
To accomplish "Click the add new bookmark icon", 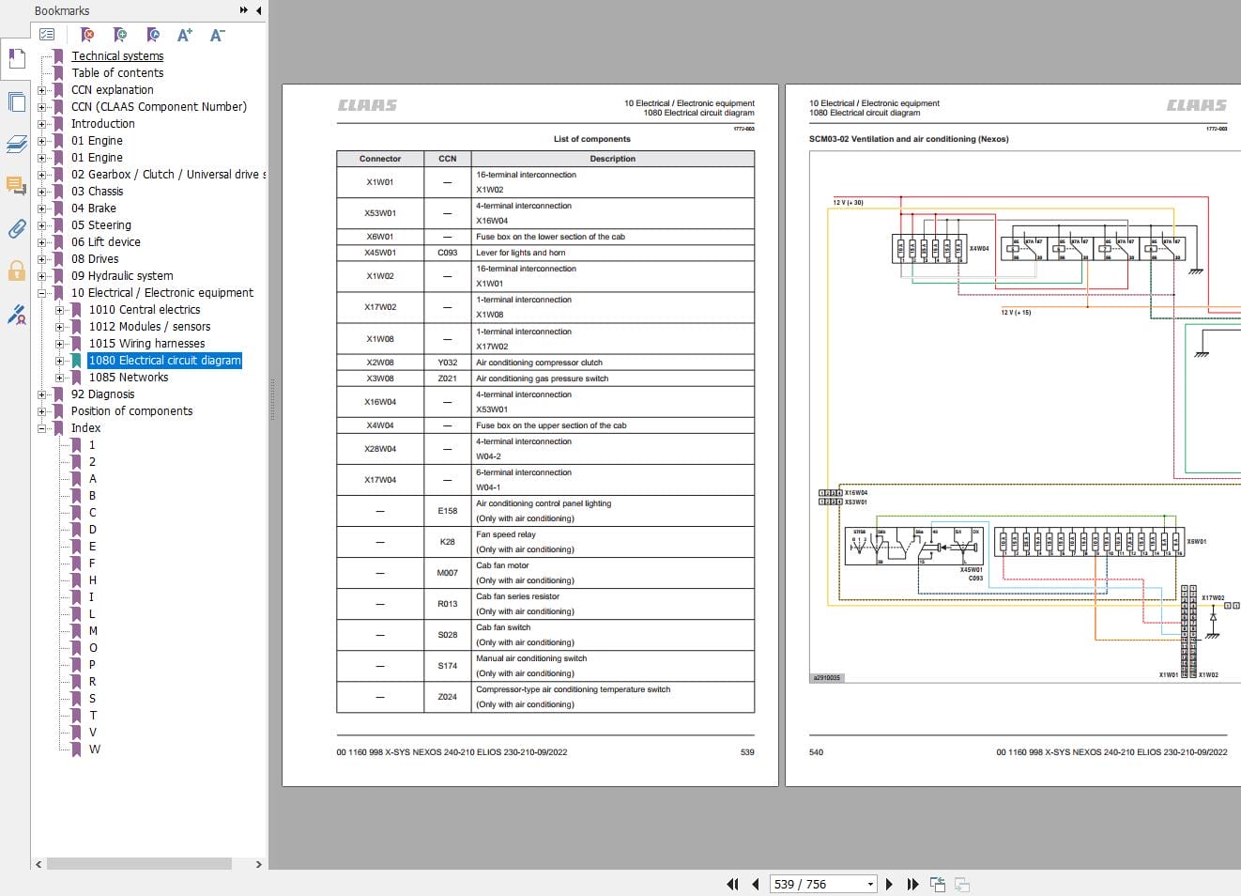I will coord(120,35).
